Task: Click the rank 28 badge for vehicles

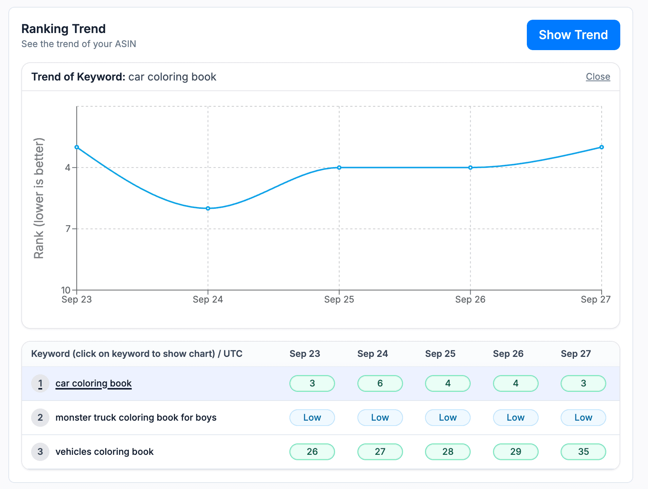Action: click(447, 452)
